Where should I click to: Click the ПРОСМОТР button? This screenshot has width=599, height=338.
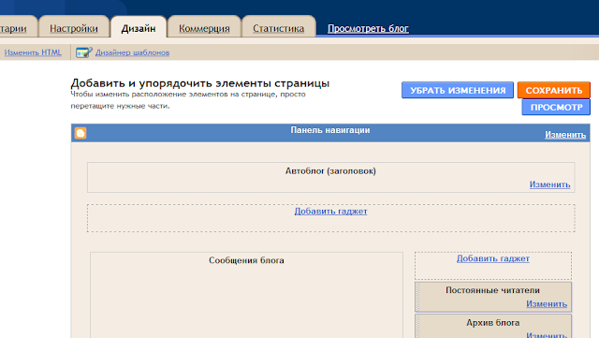tap(556, 108)
